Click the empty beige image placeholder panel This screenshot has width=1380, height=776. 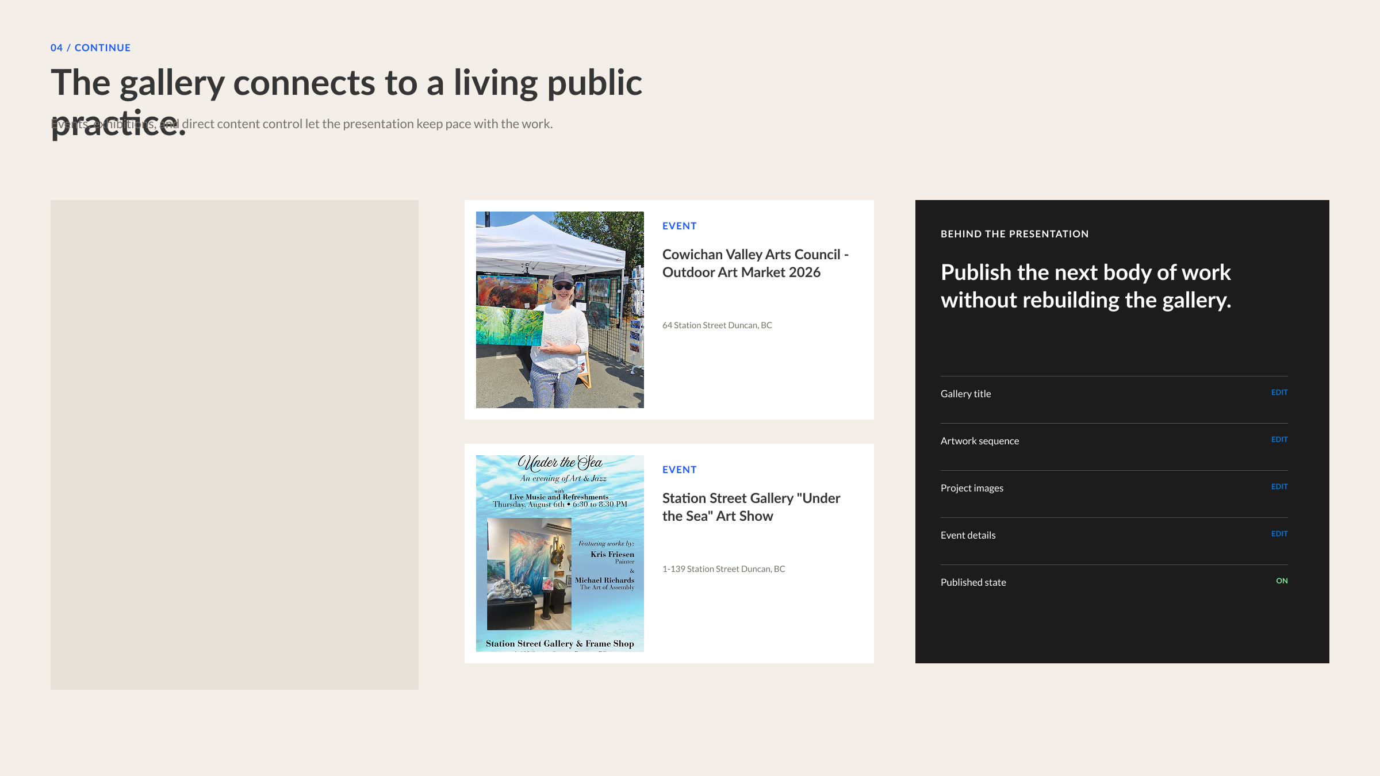point(235,445)
